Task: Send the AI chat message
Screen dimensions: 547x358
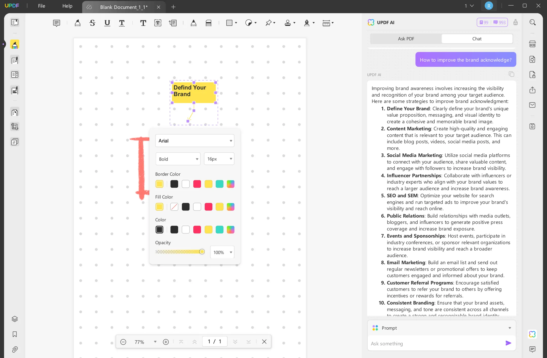Action: point(508,343)
